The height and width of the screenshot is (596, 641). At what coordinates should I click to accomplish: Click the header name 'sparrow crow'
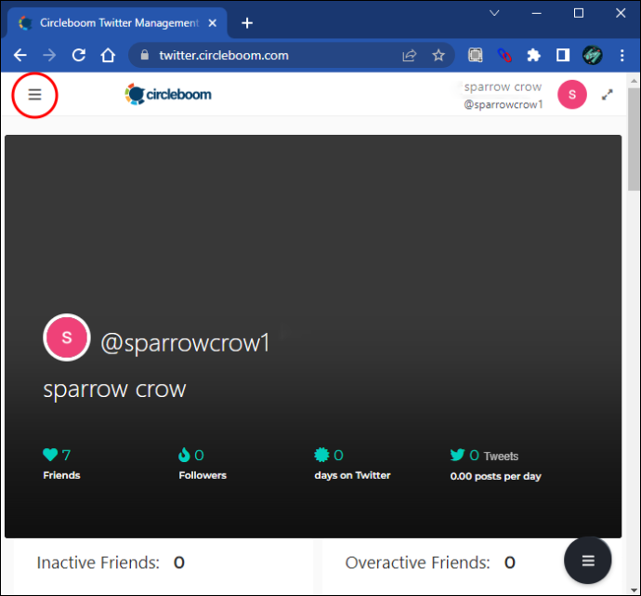[x=503, y=87]
